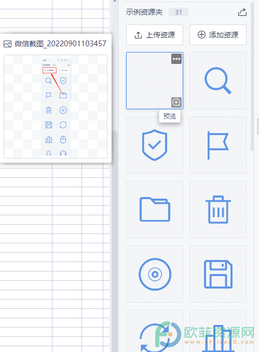
Task: Select the floppy disk save icon resource
Action: coord(218,274)
